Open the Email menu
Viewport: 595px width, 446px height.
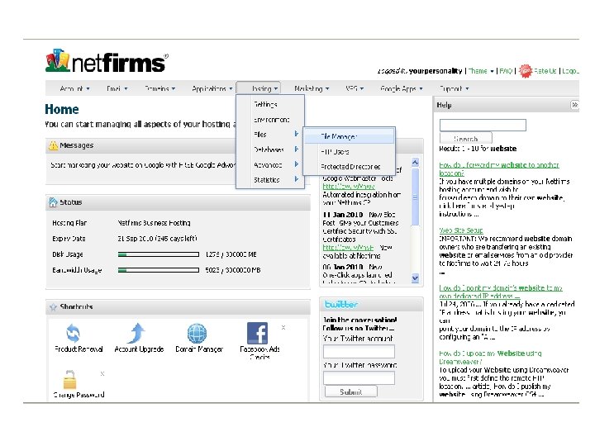pos(117,88)
